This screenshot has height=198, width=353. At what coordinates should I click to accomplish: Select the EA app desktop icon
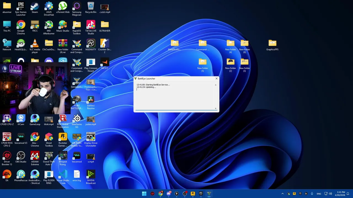pos(7,176)
